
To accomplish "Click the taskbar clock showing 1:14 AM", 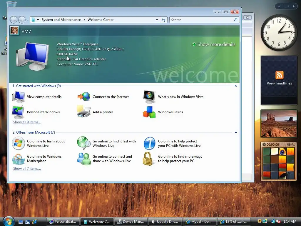I will point(290,221).
